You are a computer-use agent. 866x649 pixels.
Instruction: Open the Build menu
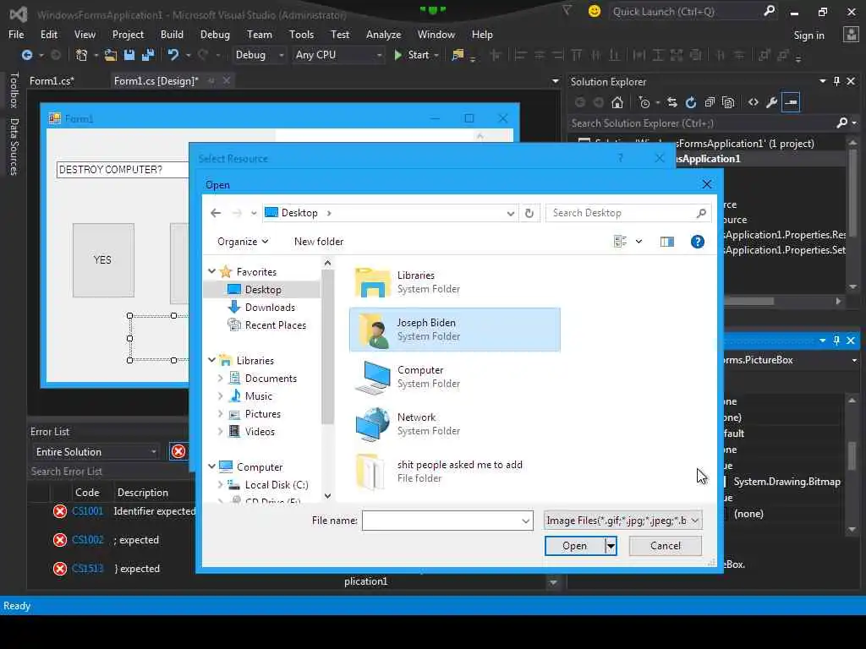tap(172, 34)
